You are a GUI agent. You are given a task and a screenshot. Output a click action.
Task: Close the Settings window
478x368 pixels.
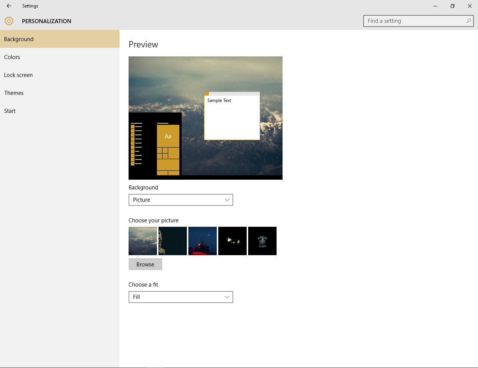tap(470, 6)
